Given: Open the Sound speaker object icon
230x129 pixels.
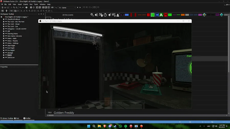Looking at the screenshot, I should 97,15.
